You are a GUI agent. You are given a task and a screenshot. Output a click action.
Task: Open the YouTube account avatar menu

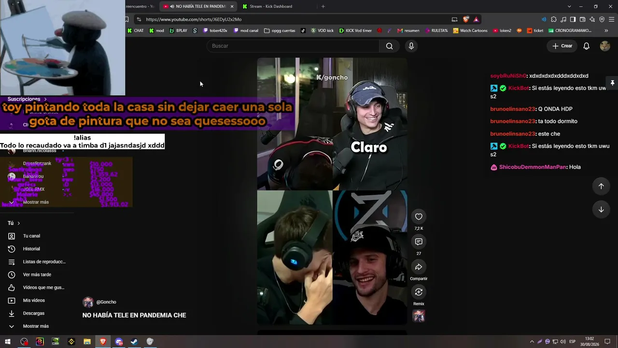[605, 46]
